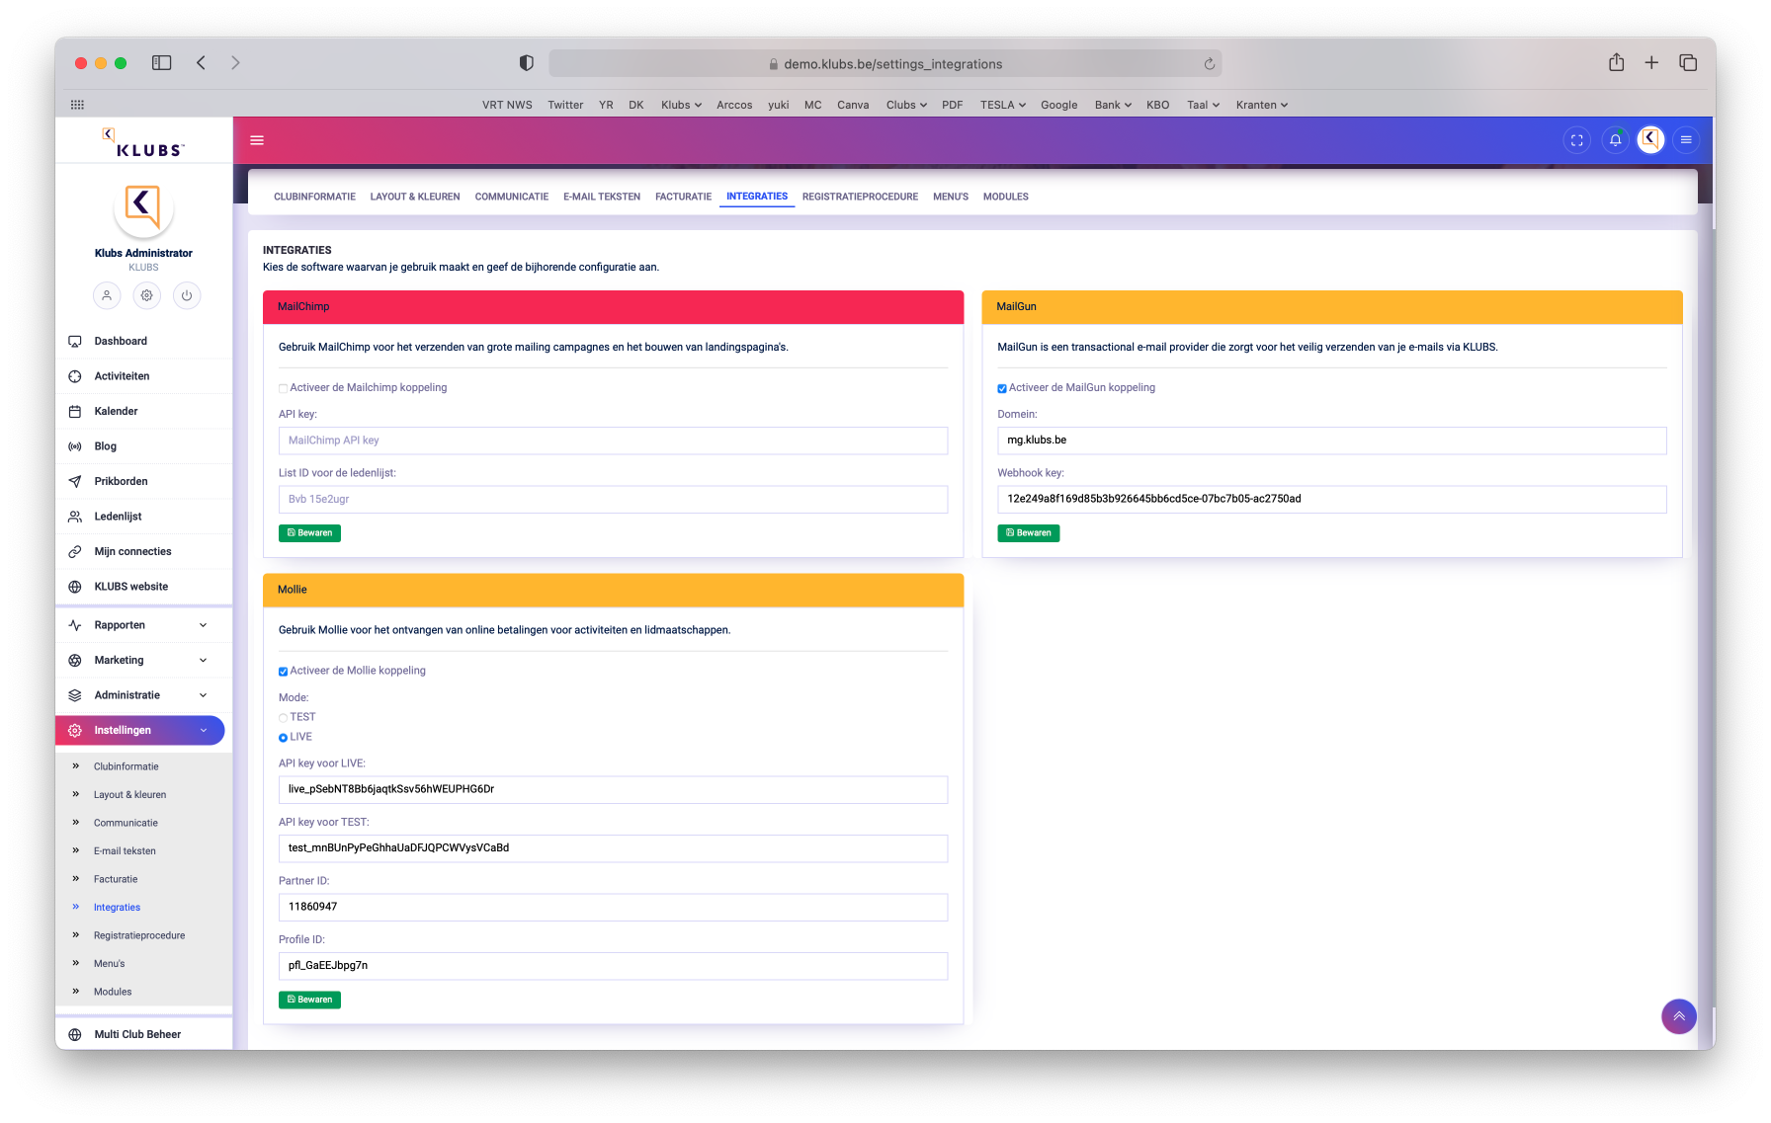Click the Mollie Profile ID field

click(613, 966)
